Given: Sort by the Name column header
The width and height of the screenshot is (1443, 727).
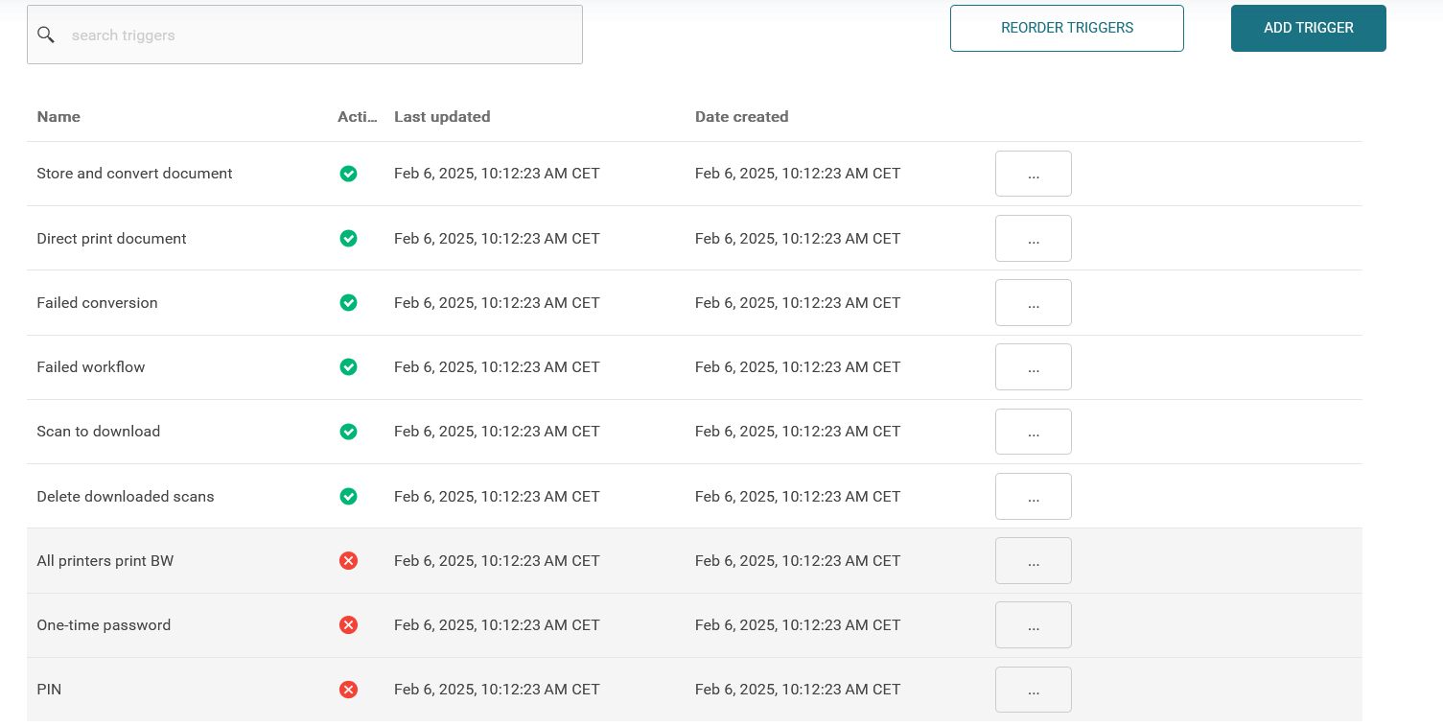Looking at the screenshot, I should 58,117.
